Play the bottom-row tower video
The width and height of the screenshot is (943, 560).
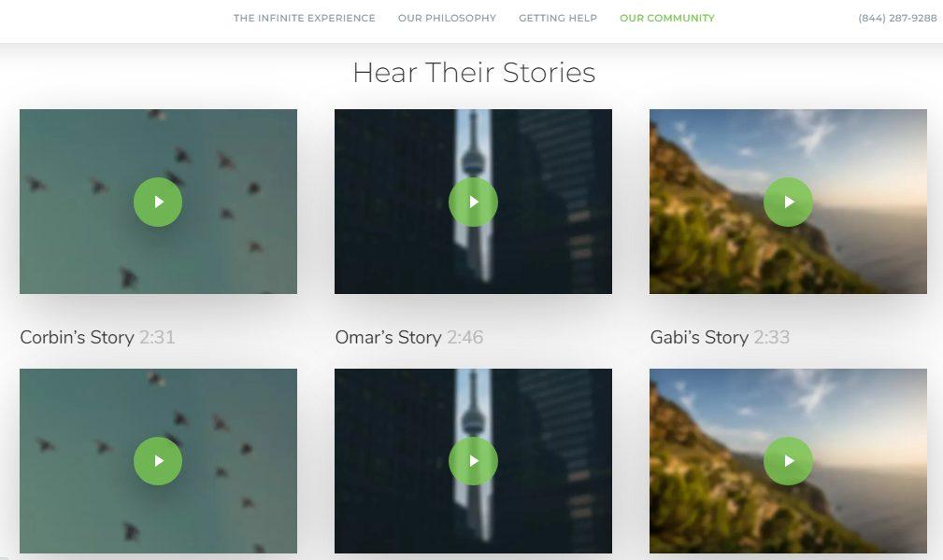coord(473,461)
